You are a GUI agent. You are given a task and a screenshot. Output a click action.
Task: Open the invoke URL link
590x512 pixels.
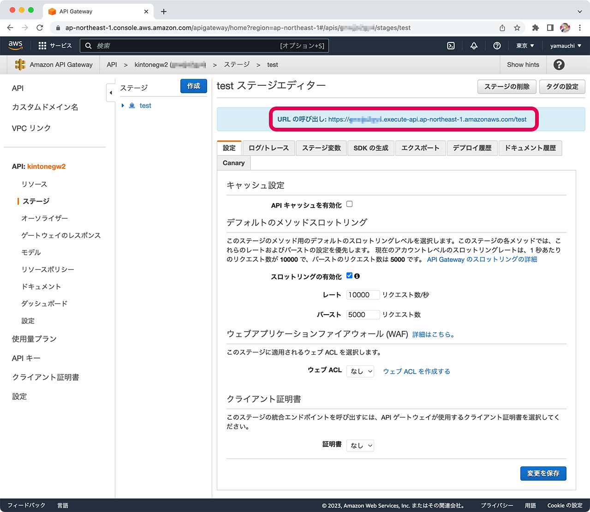tap(427, 119)
